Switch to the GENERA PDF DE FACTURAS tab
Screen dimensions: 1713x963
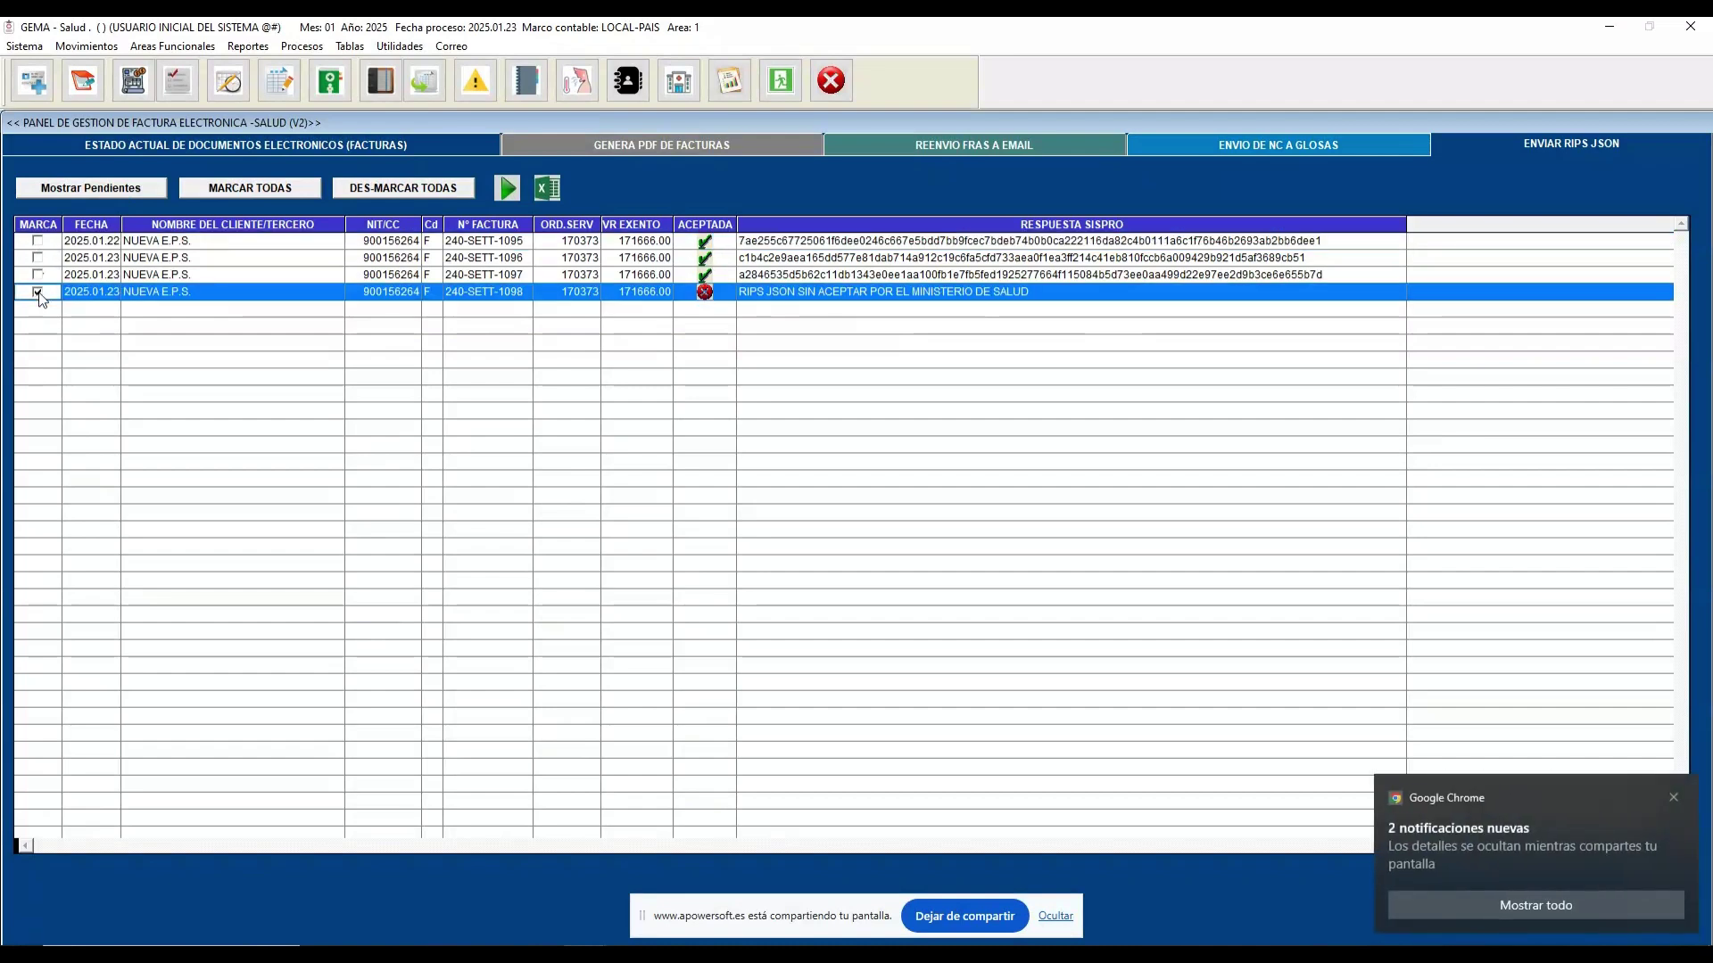click(662, 145)
